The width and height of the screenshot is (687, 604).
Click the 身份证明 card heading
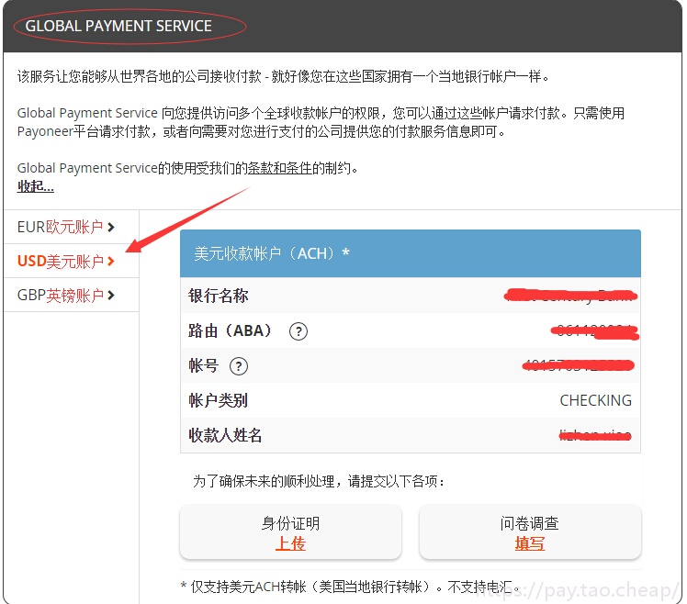click(290, 523)
